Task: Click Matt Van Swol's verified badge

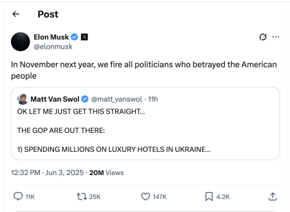Action: pyautogui.click(x=85, y=99)
